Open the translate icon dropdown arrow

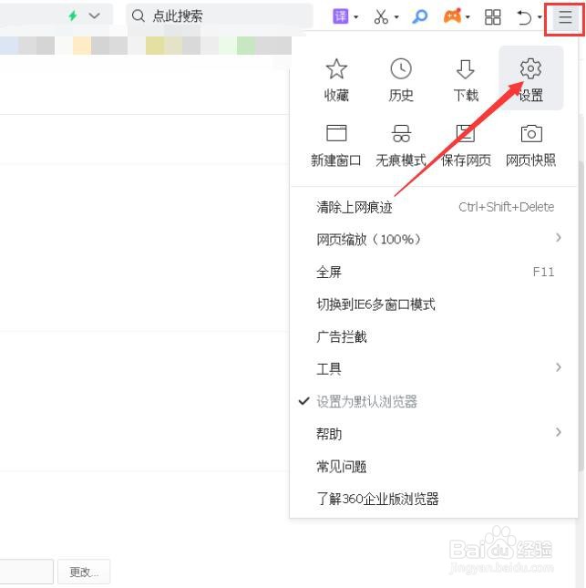point(355,17)
